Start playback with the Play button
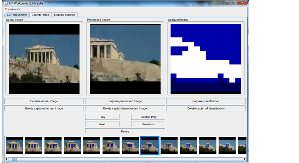This screenshot has width=299, height=163. click(x=102, y=117)
